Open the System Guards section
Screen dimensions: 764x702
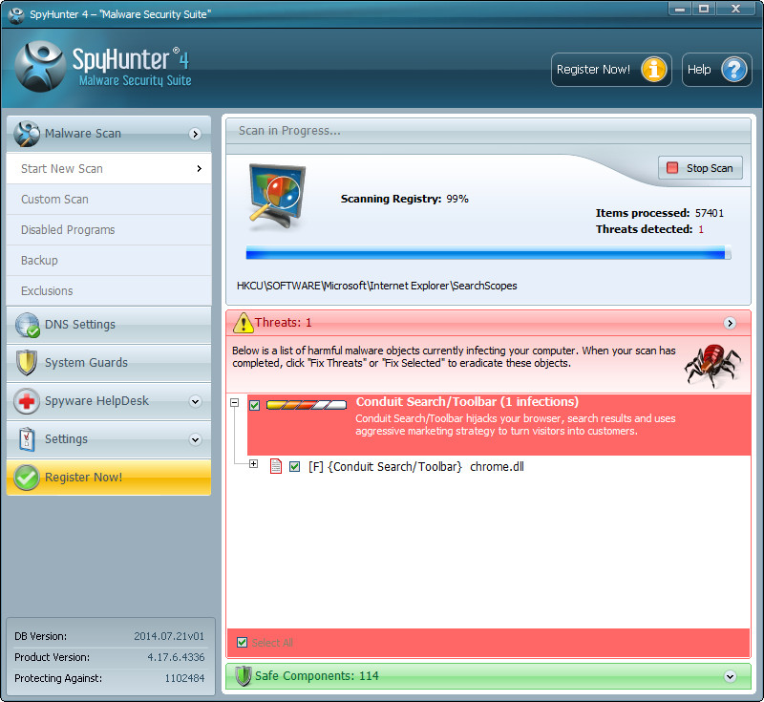pyautogui.click(x=109, y=363)
